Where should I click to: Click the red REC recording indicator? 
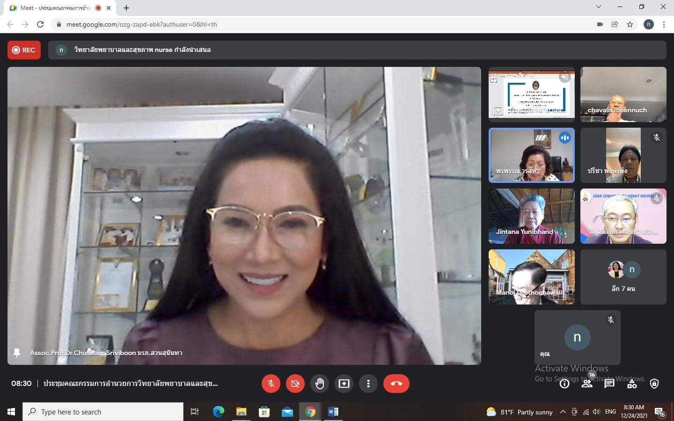(x=24, y=50)
